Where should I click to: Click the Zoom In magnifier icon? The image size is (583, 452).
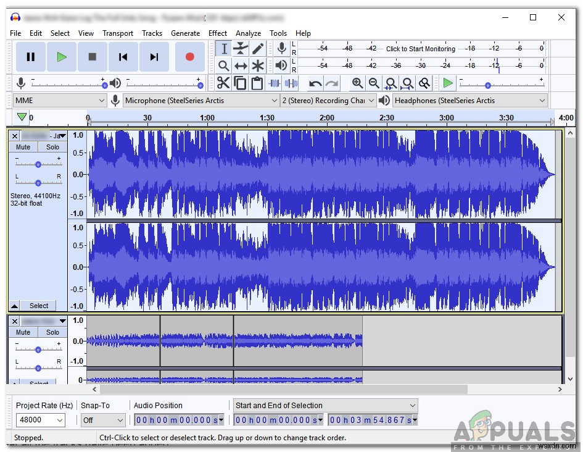pos(357,83)
